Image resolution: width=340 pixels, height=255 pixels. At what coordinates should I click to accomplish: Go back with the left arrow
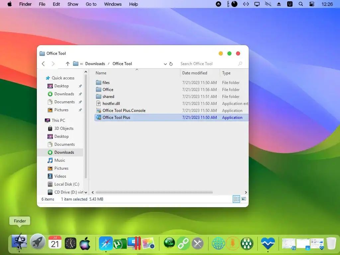[43, 63]
